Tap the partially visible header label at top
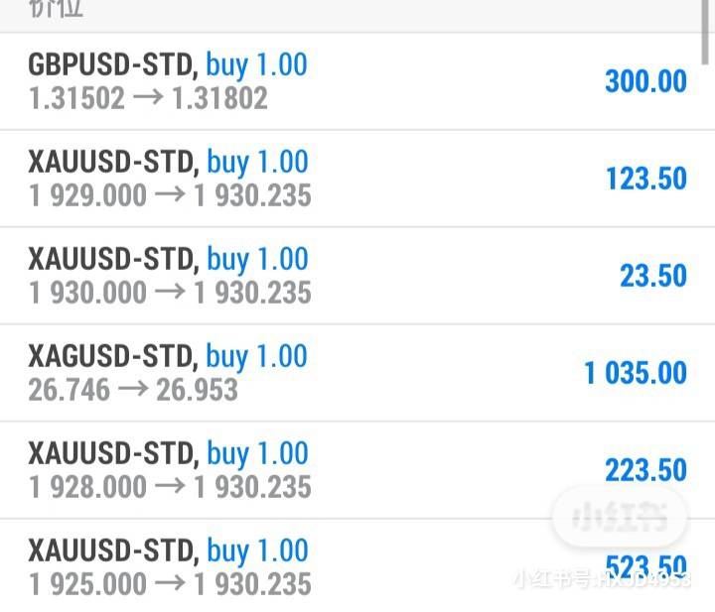715x612 pixels. point(56,8)
